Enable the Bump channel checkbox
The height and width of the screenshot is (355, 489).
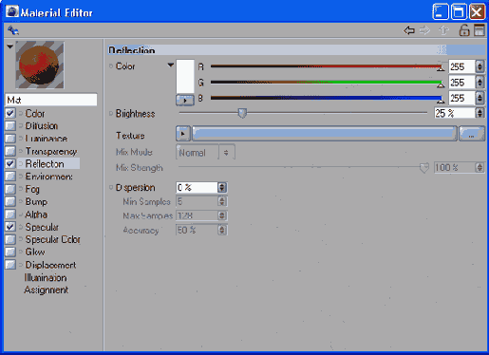(x=10, y=201)
